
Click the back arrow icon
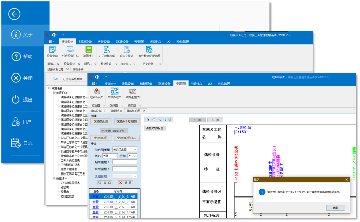[15, 13]
